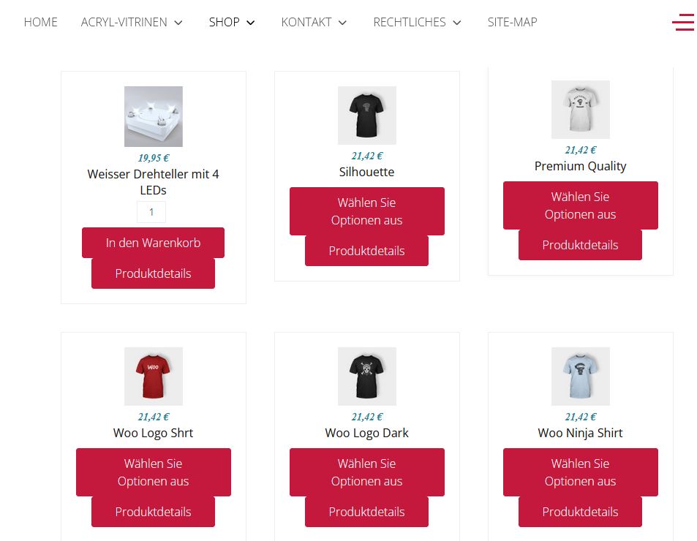Open the KONTAKT dropdown chevron
Viewport: 697px width, 541px height.
point(342,23)
